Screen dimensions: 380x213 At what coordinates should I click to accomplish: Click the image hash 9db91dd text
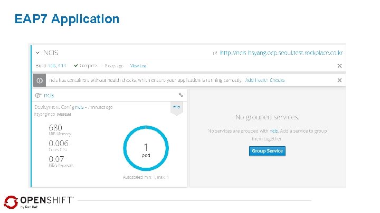tap(64, 115)
